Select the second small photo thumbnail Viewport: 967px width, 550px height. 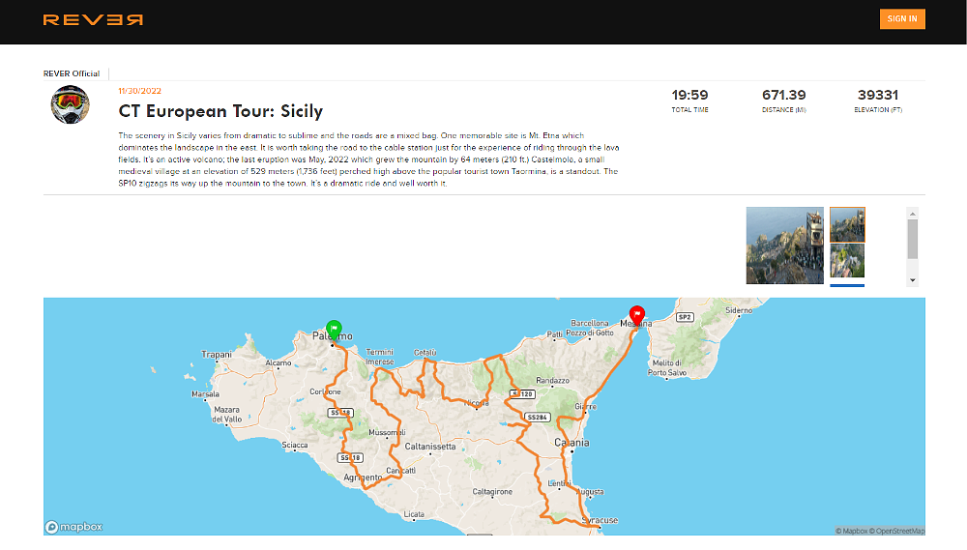tap(847, 261)
